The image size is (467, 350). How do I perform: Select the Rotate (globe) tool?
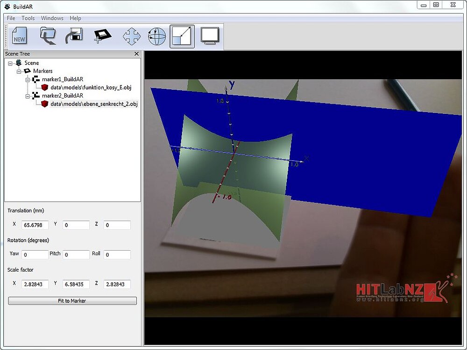(x=157, y=36)
